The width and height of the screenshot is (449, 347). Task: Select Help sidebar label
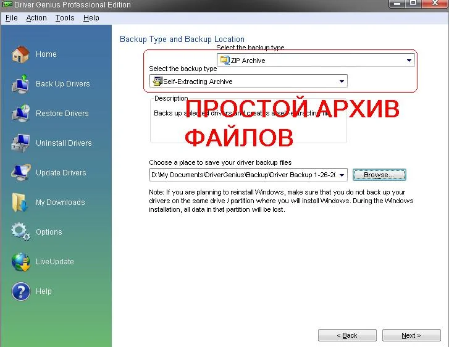[x=43, y=291]
